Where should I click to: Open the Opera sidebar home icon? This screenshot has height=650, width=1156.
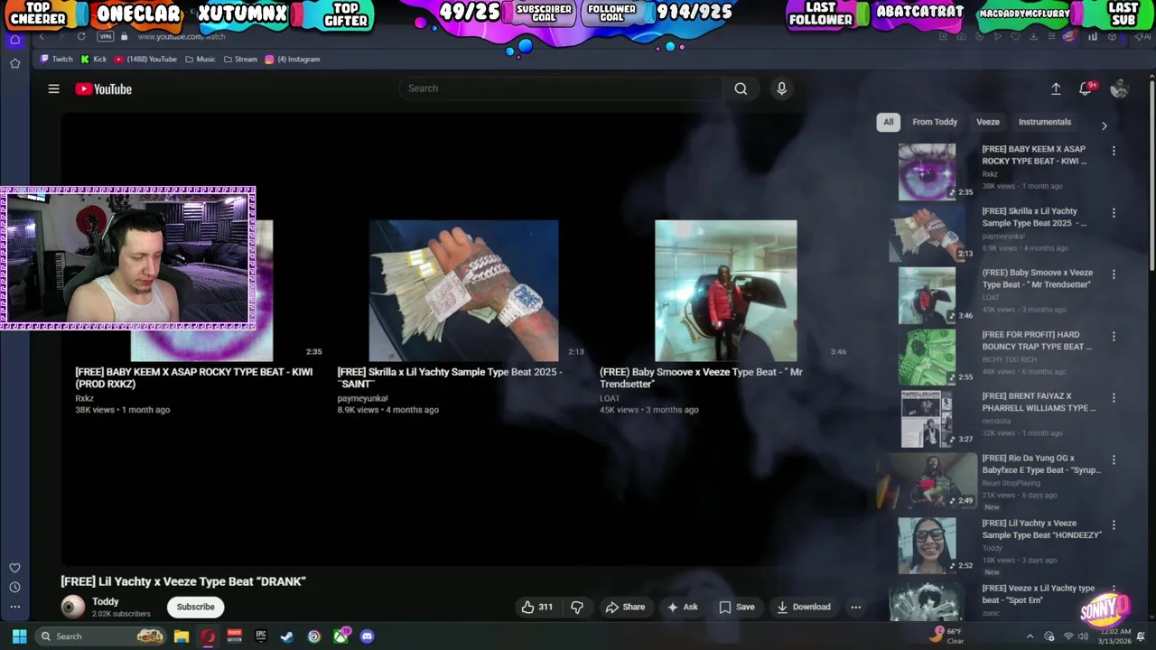click(14, 40)
